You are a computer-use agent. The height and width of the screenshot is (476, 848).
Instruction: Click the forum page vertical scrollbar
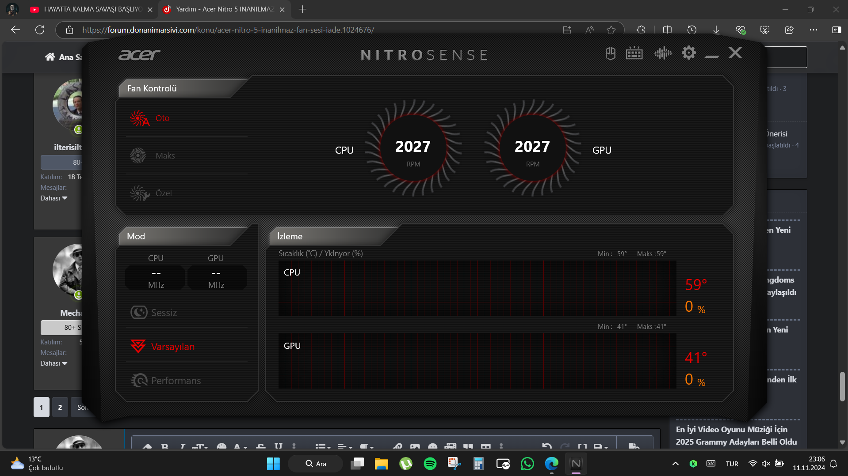click(x=842, y=387)
